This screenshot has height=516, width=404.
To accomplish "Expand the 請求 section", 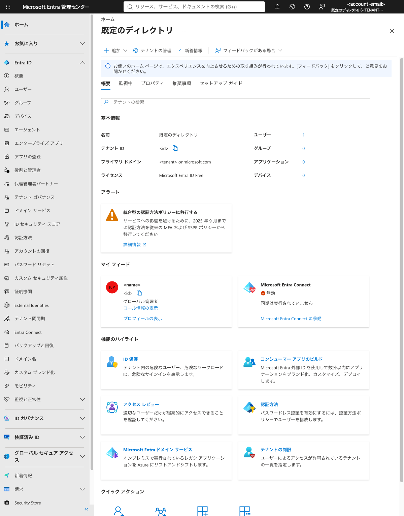I will click(x=82, y=489).
